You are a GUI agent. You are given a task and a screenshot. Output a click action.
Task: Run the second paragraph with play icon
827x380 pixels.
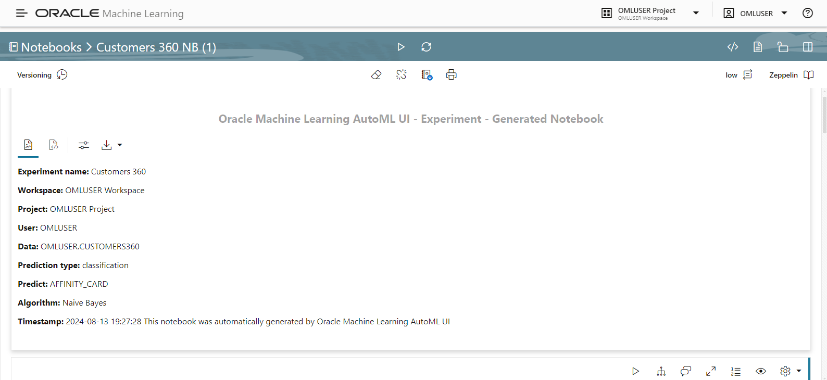[x=635, y=371]
